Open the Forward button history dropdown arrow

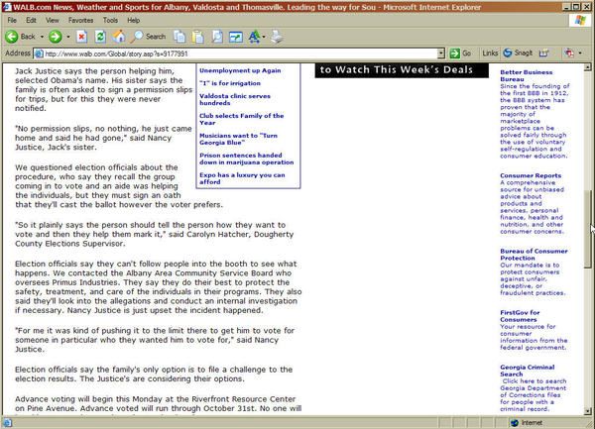(x=66, y=36)
